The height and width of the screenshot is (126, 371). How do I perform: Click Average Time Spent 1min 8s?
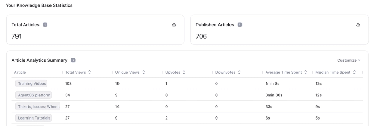tap(272, 83)
